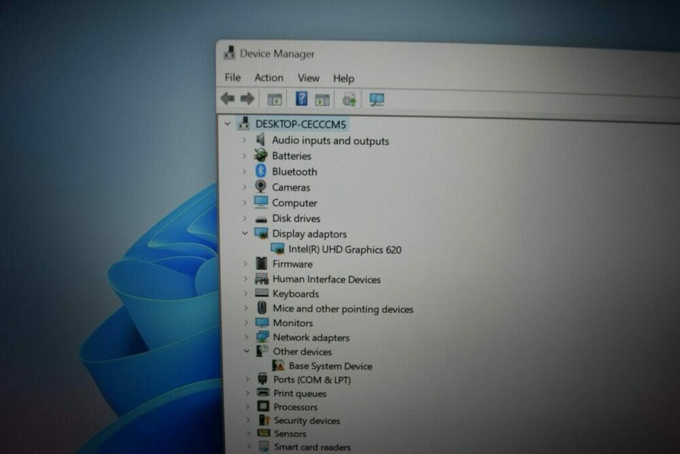This screenshot has width=680, height=454.
Task: Expand the Bluetooth node arrow
Action: coord(243,172)
